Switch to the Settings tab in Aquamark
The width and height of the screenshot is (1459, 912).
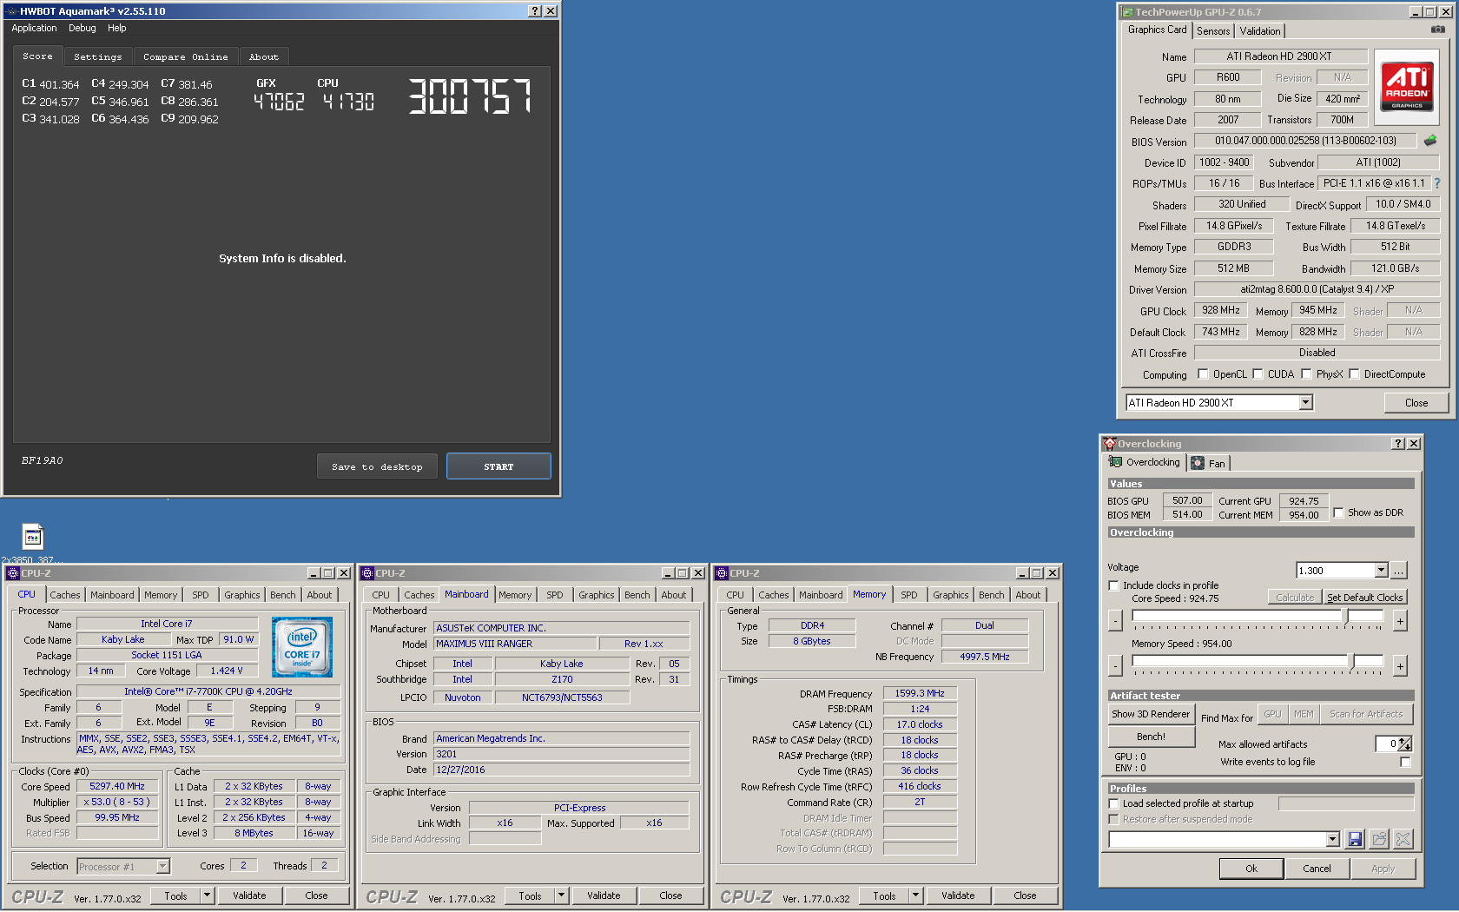pos(98,56)
